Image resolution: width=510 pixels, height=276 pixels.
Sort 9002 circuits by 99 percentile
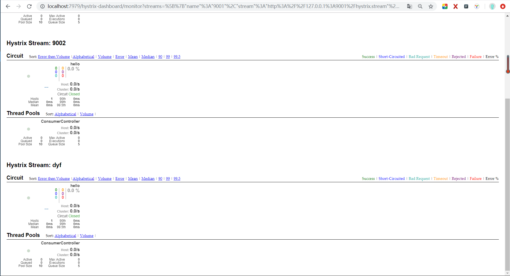[168, 57]
